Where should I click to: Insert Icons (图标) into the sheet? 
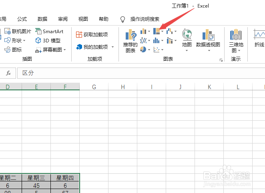pyautogui.click(x=13, y=50)
